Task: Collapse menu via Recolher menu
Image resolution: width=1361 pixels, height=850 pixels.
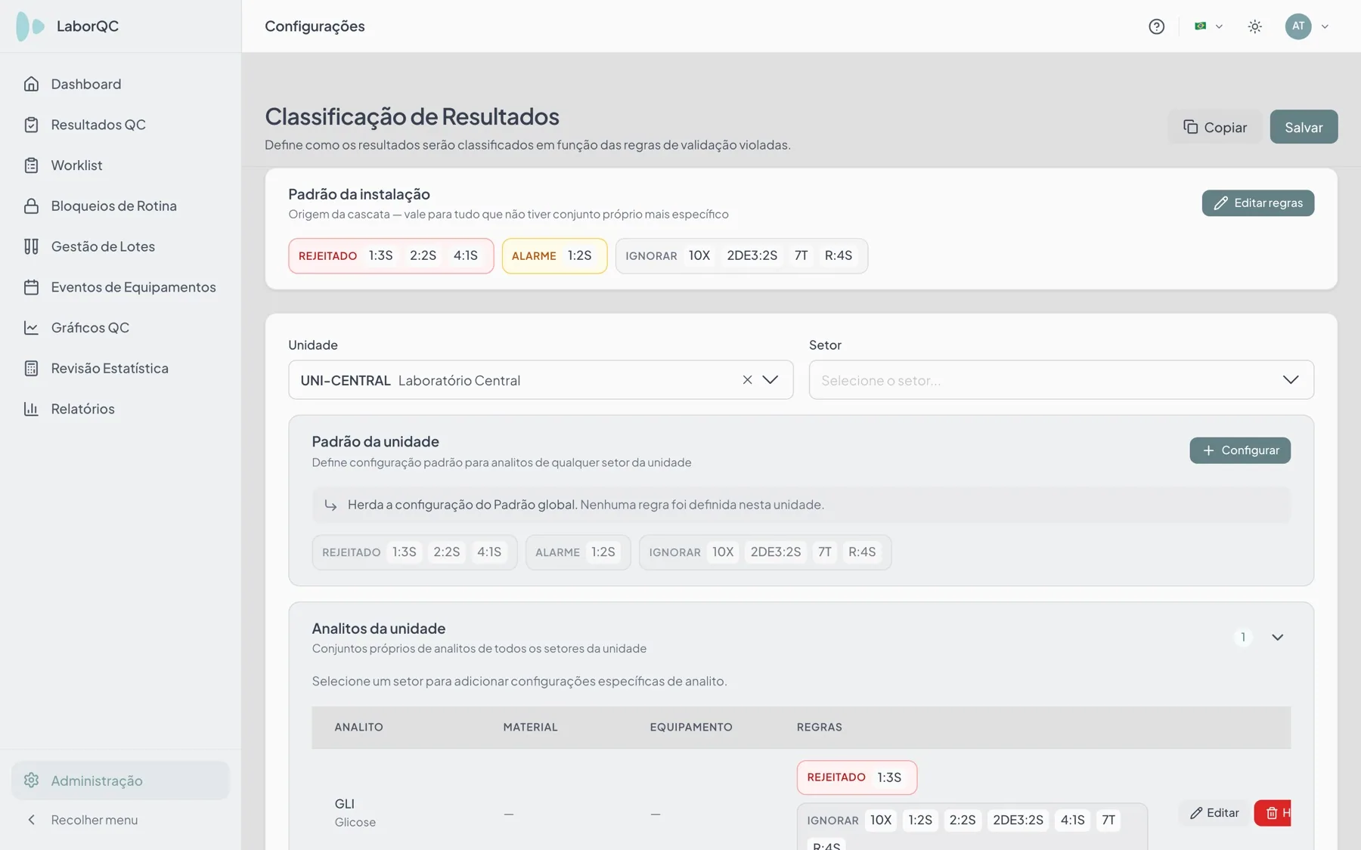Action: (121, 820)
